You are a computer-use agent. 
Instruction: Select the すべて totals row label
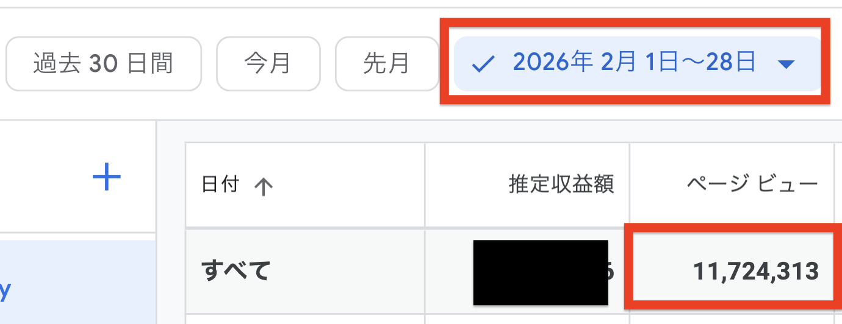click(236, 271)
